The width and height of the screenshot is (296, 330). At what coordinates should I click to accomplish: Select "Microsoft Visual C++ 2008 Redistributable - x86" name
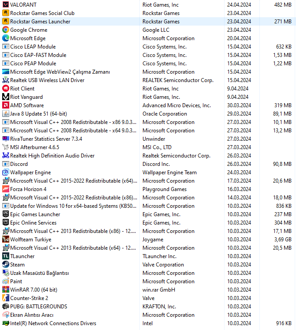pyautogui.click(x=73, y=122)
